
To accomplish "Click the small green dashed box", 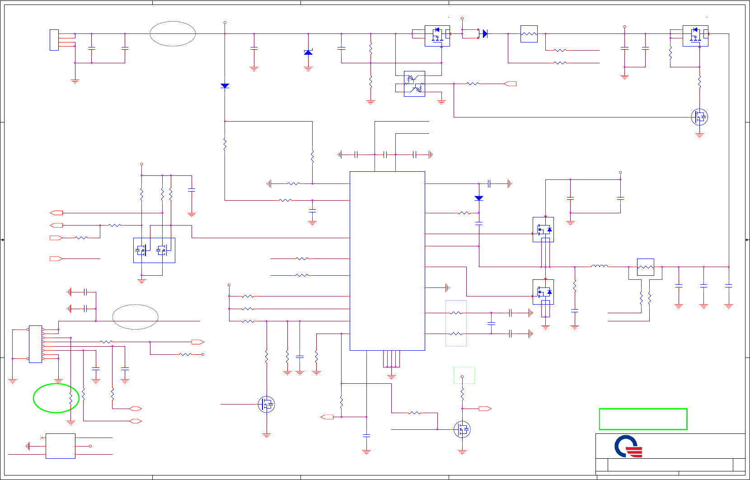I will pos(464,375).
